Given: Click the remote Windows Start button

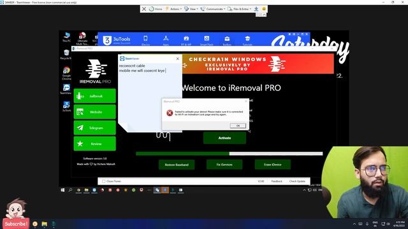Looking at the screenshot, I should (x=62, y=190).
